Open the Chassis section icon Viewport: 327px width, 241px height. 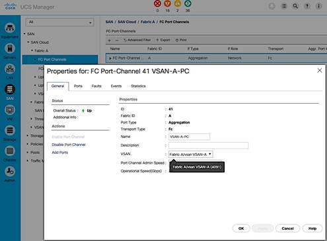coord(10,151)
